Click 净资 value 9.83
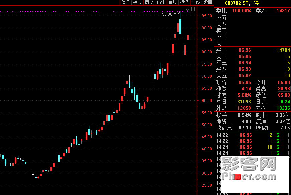Screen dimensions: 291x195 coord(246,121)
